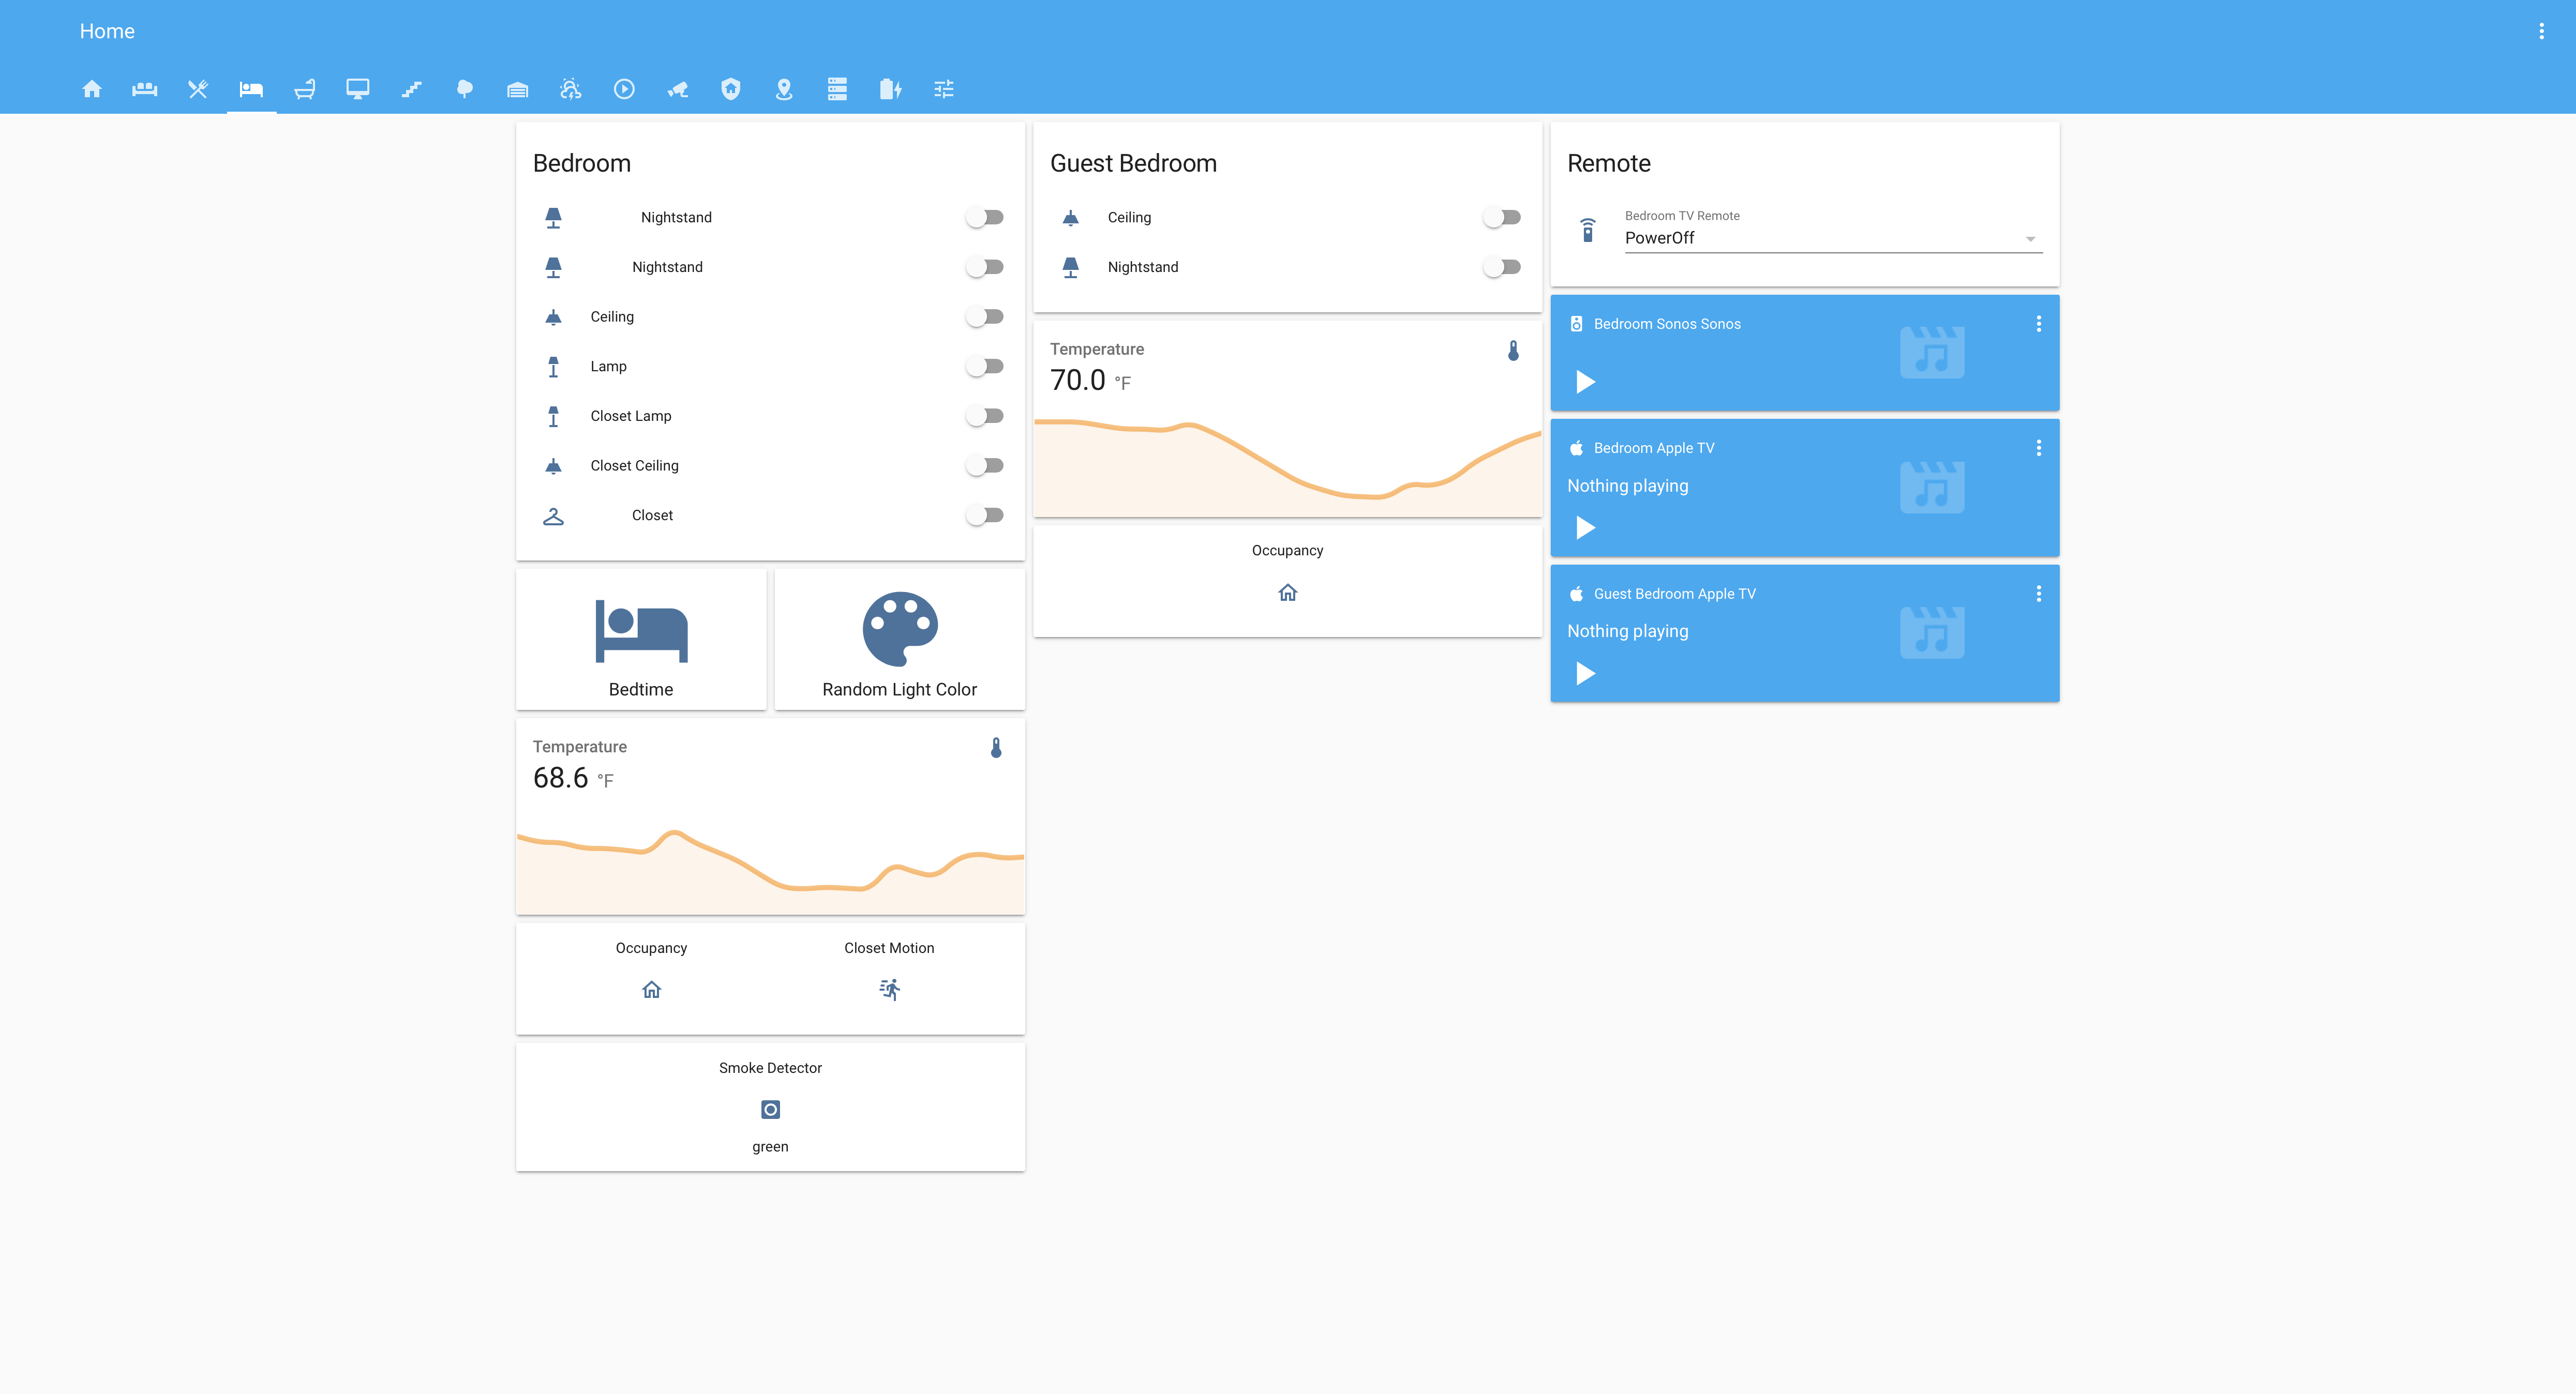Screen dimensions: 2576x1394
Task: Click the garage tab icon
Action: (x=517, y=90)
